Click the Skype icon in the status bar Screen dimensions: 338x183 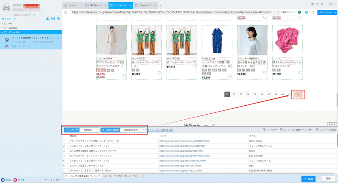pos(3,180)
